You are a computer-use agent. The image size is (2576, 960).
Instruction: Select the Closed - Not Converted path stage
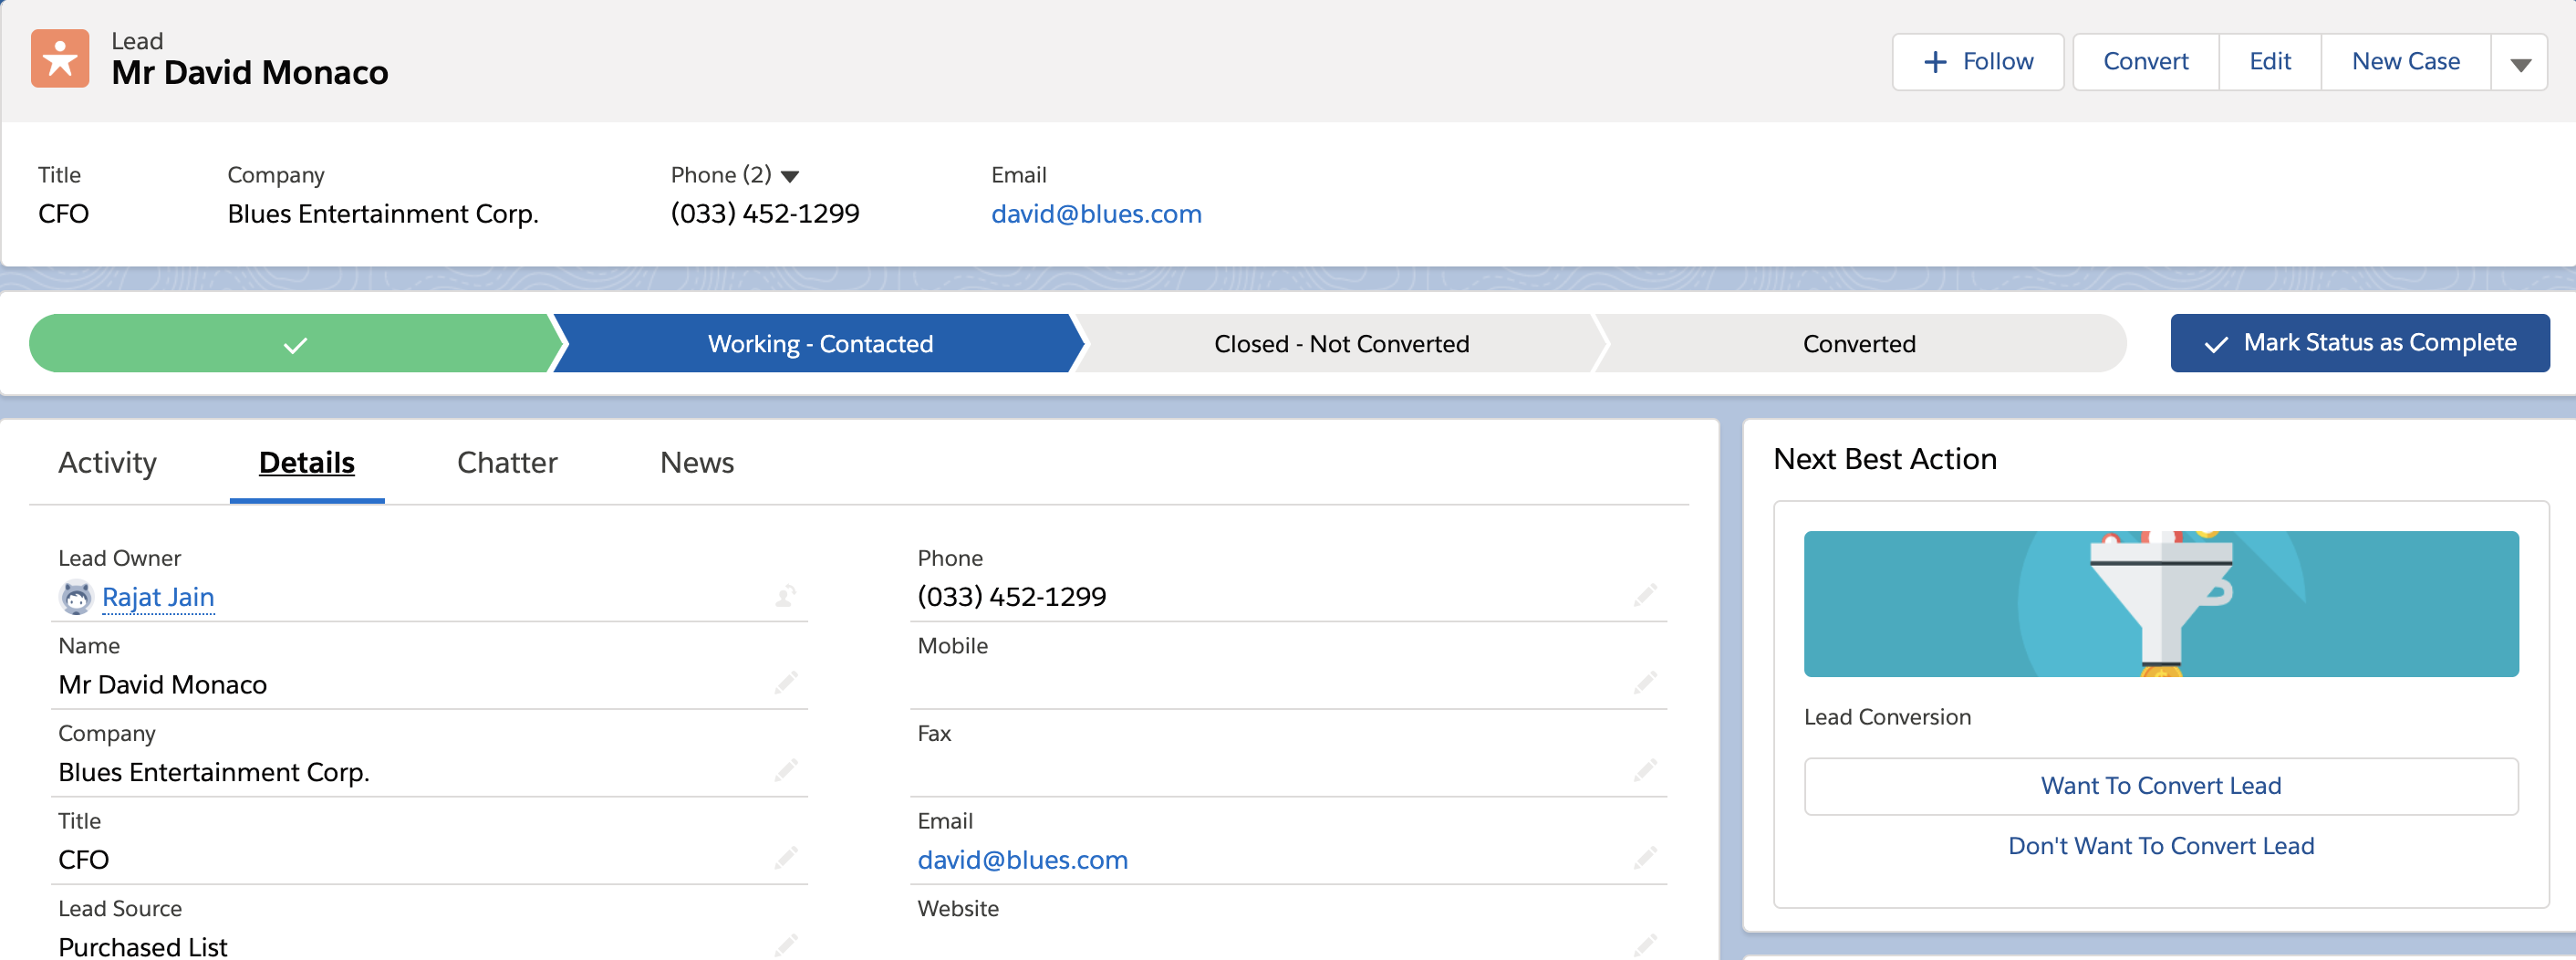coord(1340,344)
